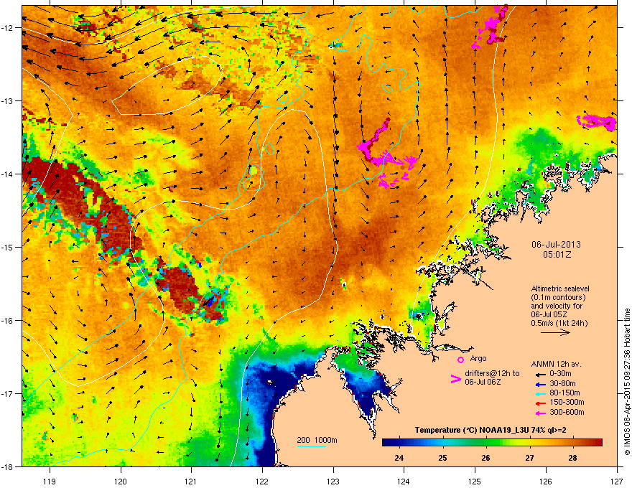Click the 0.5m/s velocity scale arrow
The width and height of the screenshot is (632, 488).
click(x=555, y=332)
